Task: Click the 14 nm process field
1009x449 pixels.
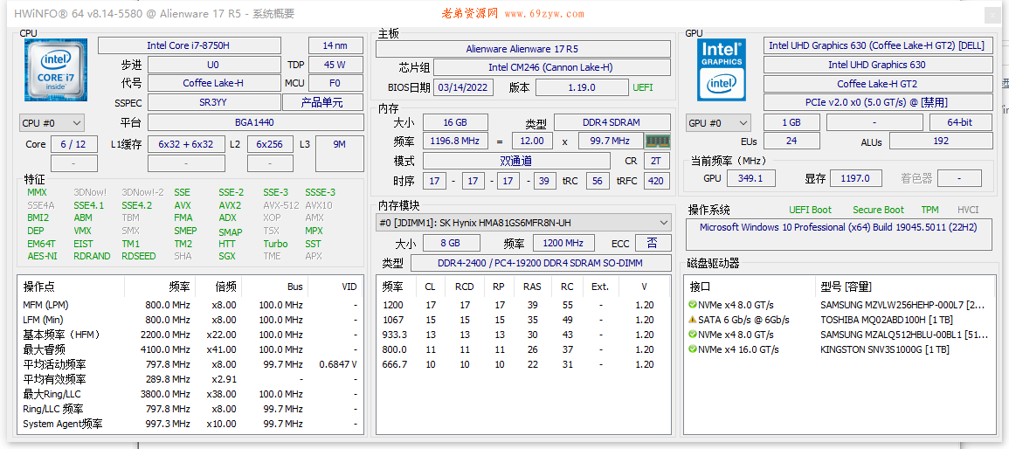Action: [x=335, y=45]
